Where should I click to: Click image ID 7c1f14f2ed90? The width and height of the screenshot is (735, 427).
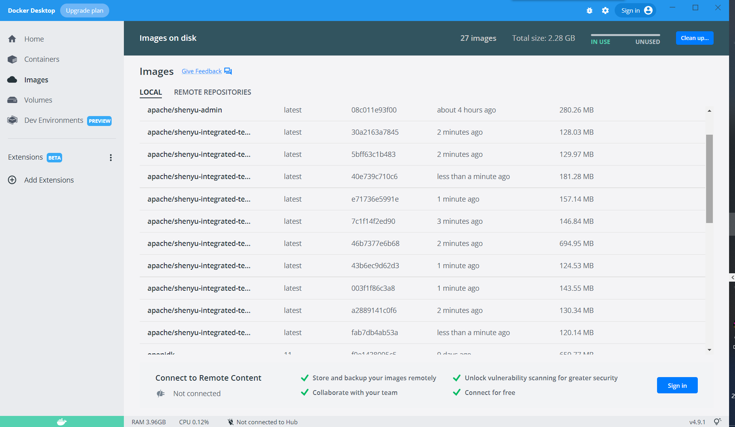tap(373, 221)
